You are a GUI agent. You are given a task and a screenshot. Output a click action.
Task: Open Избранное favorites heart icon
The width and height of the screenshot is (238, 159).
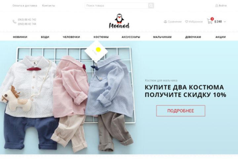tap(186, 22)
